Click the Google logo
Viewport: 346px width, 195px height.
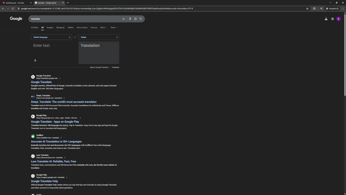pos(16,18)
